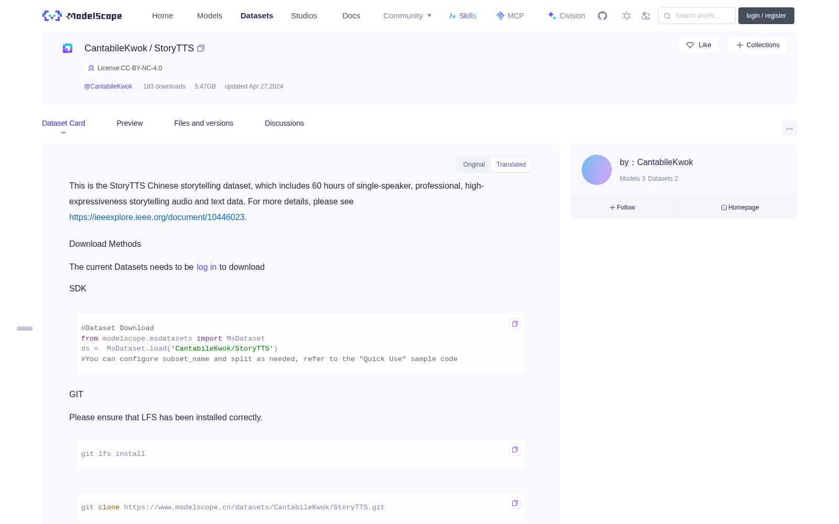
Task: Show the Original card text
Action: click(x=474, y=165)
